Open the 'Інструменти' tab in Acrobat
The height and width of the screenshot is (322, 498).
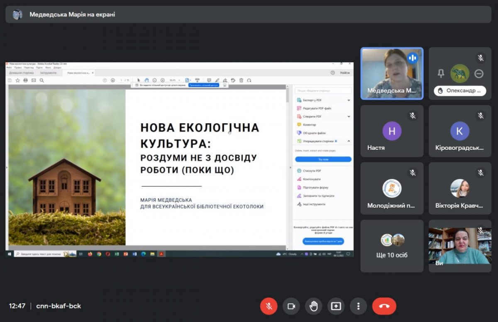tap(48, 73)
